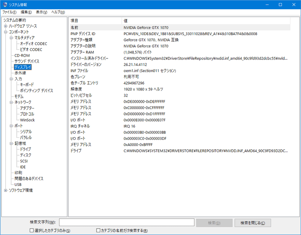
Task: Select the ドライバーのバージョン row
Action: tap(86, 64)
